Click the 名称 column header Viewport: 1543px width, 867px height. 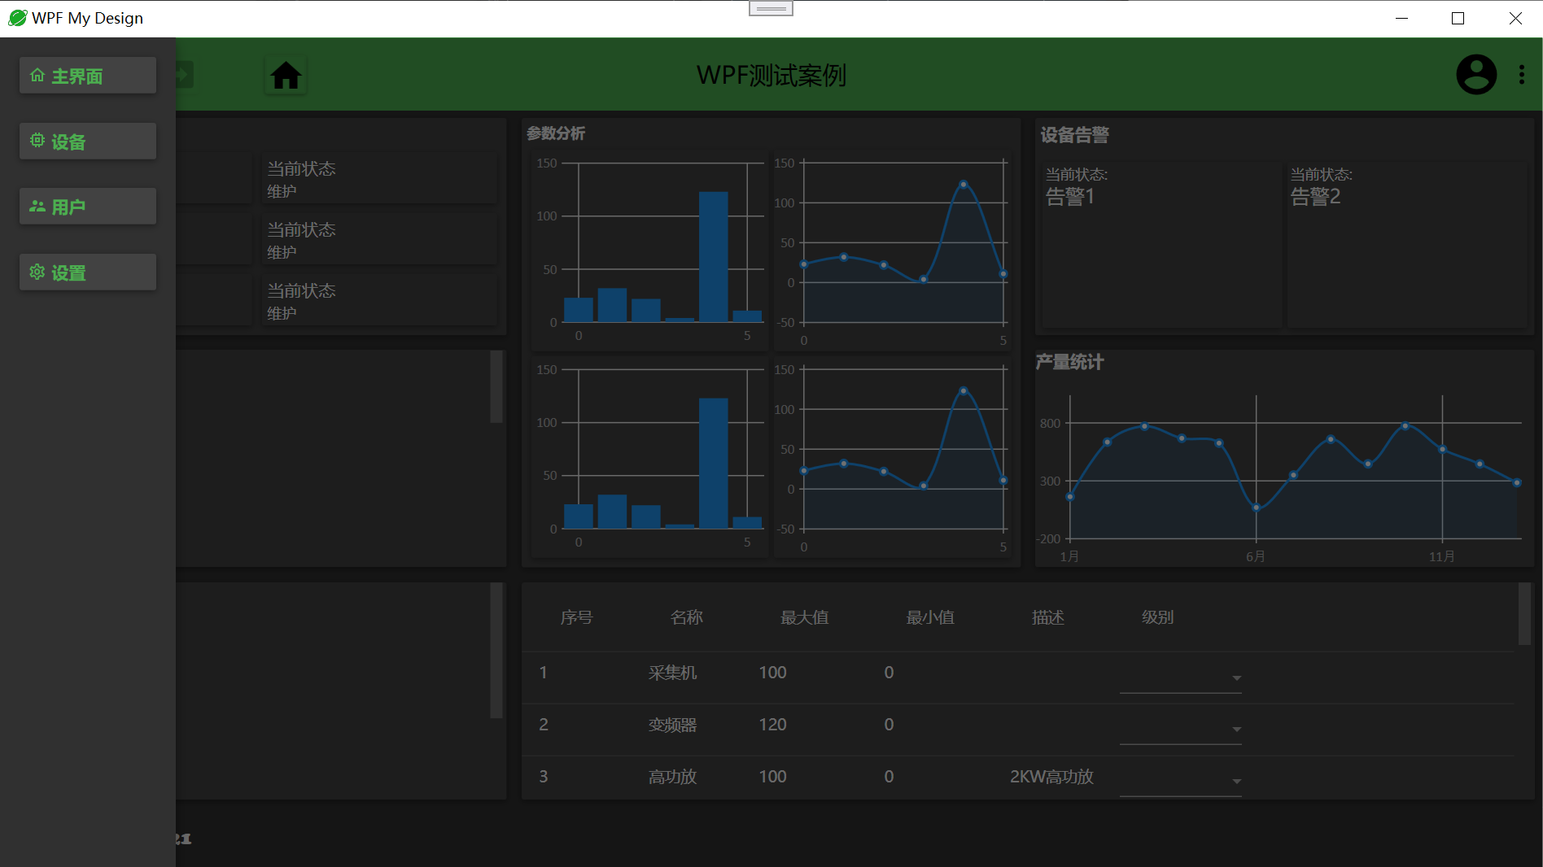(687, 617)
